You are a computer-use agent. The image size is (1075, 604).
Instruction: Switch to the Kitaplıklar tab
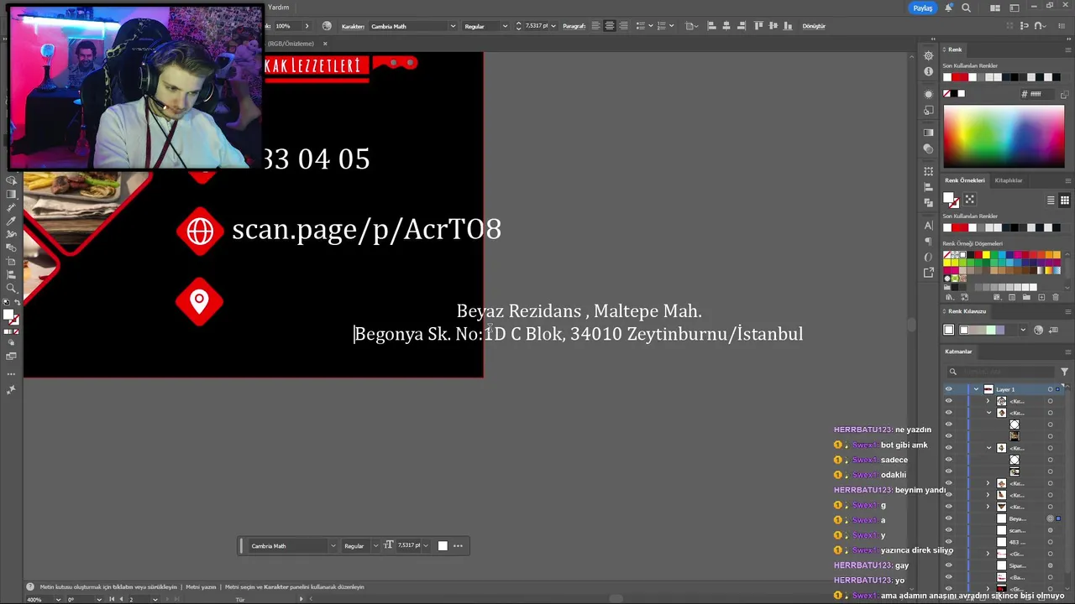point(1009,180)
